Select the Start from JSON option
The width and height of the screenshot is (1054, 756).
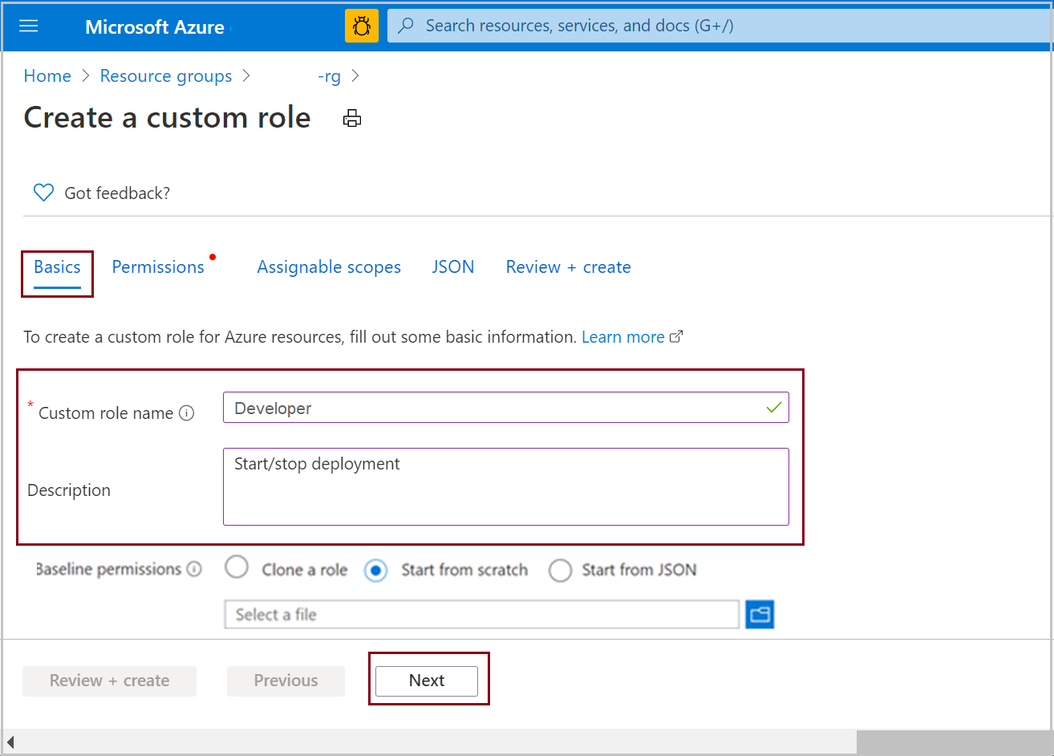tap(560, 570)
